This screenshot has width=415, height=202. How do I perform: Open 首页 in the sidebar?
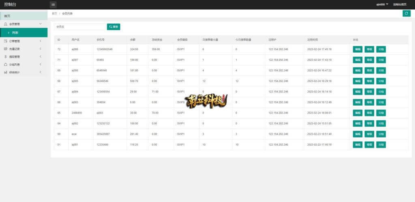pos(7,16)
